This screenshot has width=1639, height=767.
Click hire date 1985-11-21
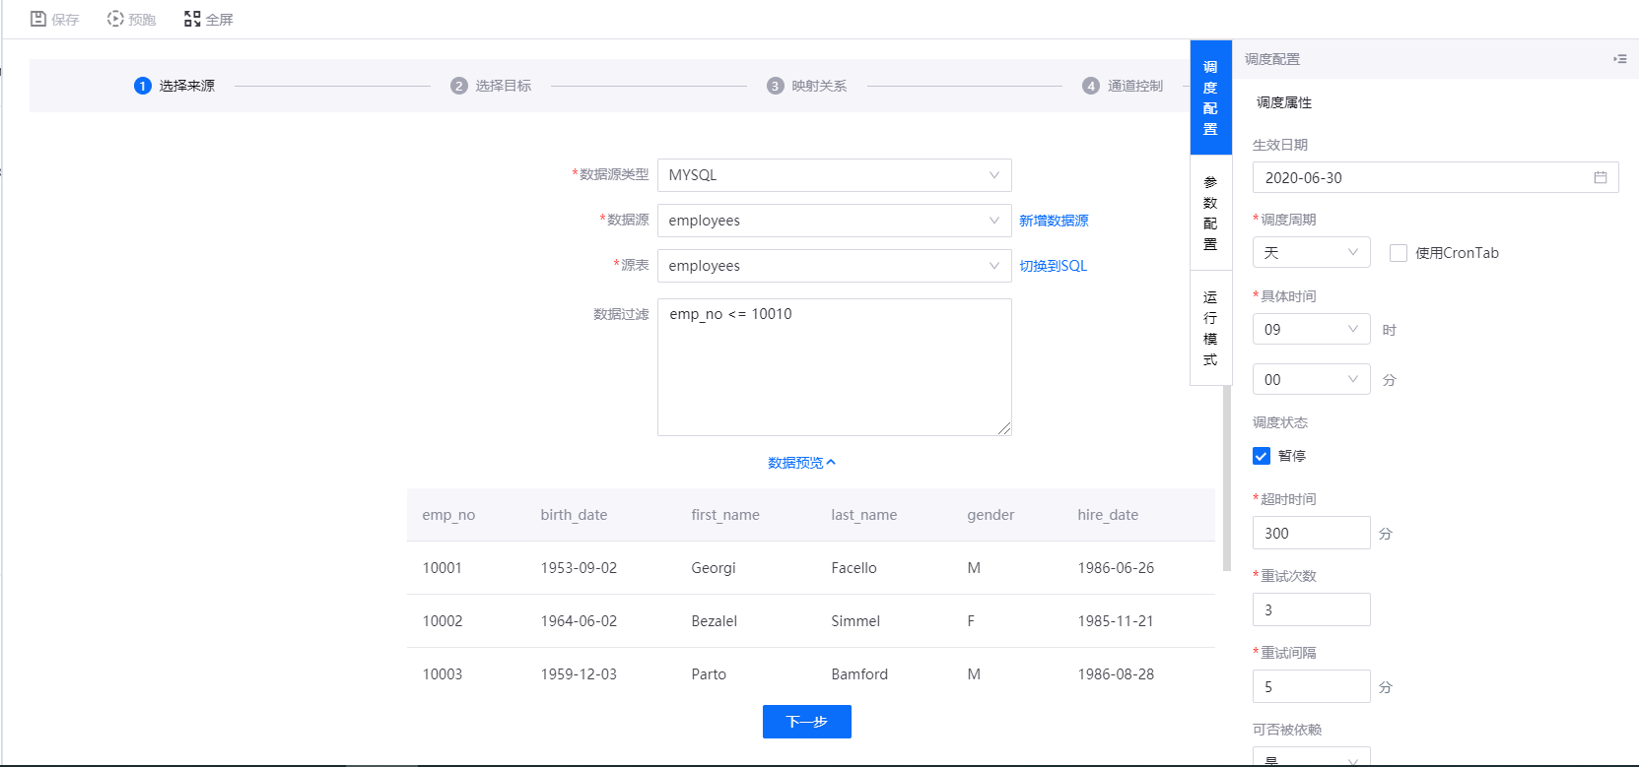(x=1115, y=621)
